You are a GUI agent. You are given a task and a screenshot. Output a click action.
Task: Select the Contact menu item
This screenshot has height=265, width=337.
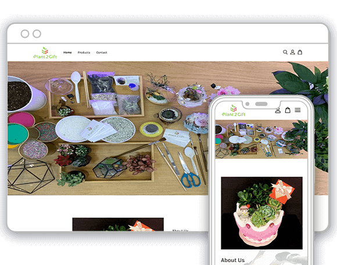(x=102, y=52)
